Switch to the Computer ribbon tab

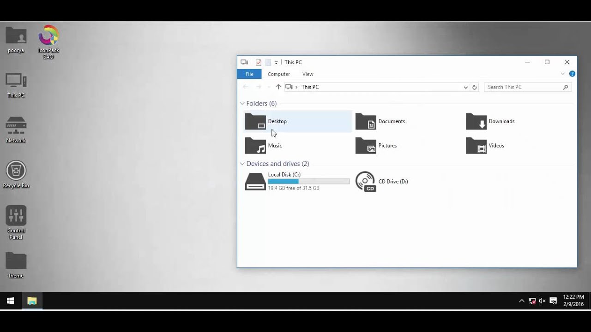(x=279, y=74)
